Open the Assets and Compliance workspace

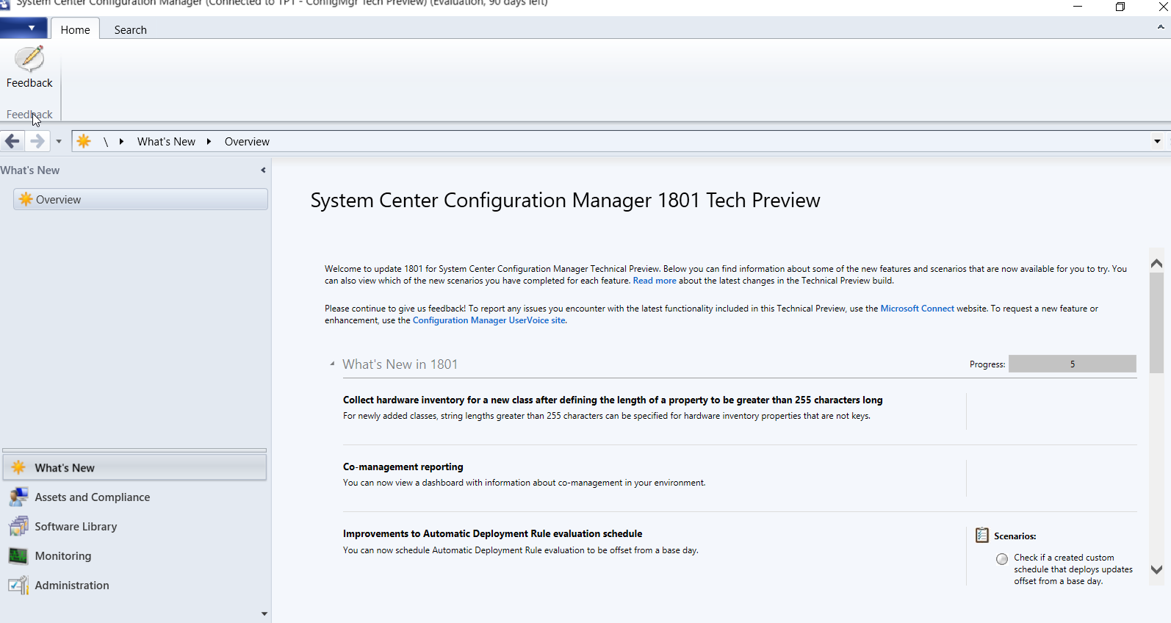pyautogui.click(x=134, y=497)
